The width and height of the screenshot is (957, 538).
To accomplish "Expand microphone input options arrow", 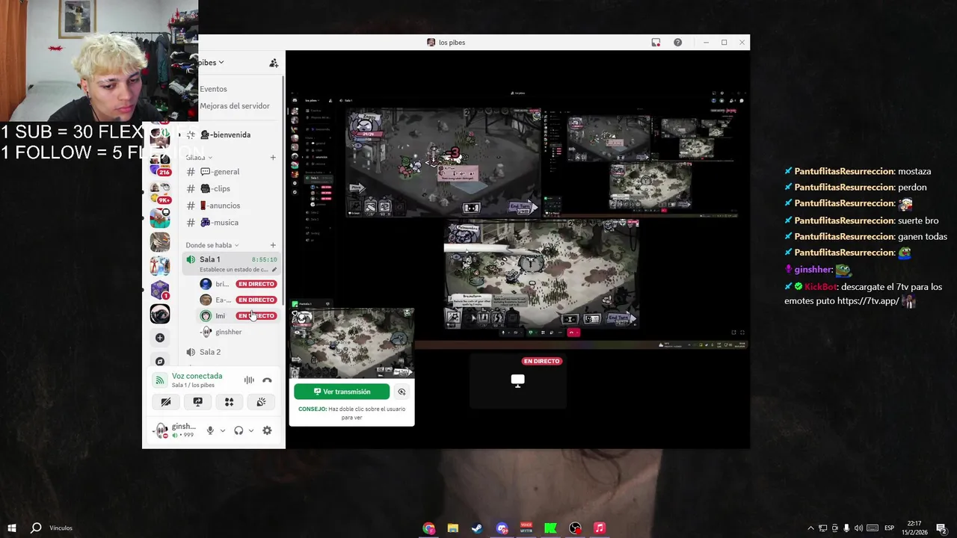I will pyautogui.click(x=222, y=430).
